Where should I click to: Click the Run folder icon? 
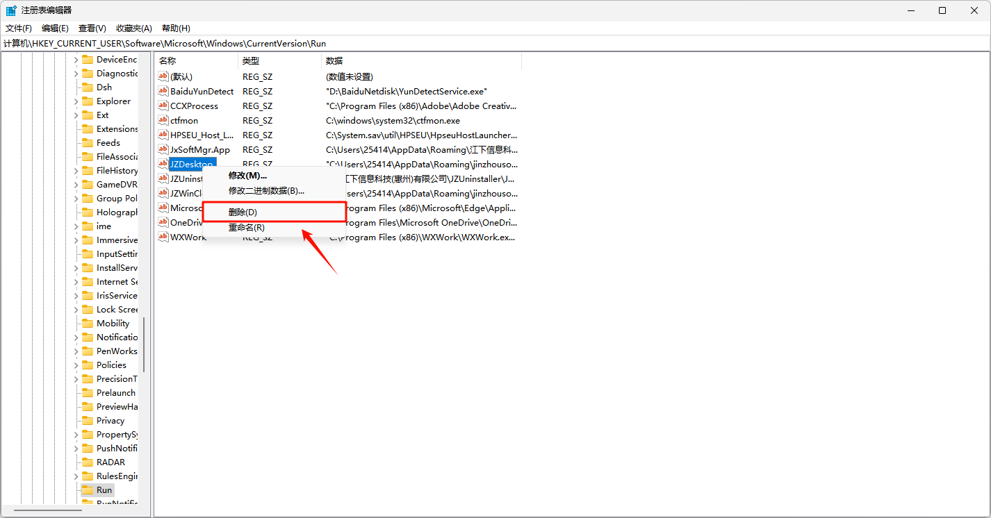click(88, 490)
